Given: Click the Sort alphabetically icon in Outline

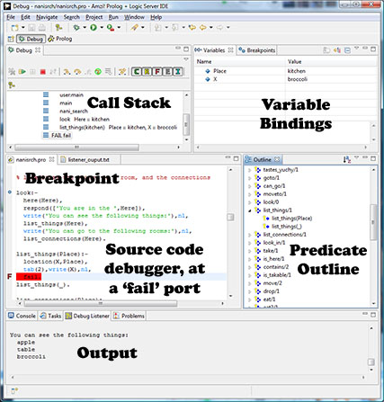Looking at the screenshot, I should coord(347,159).
